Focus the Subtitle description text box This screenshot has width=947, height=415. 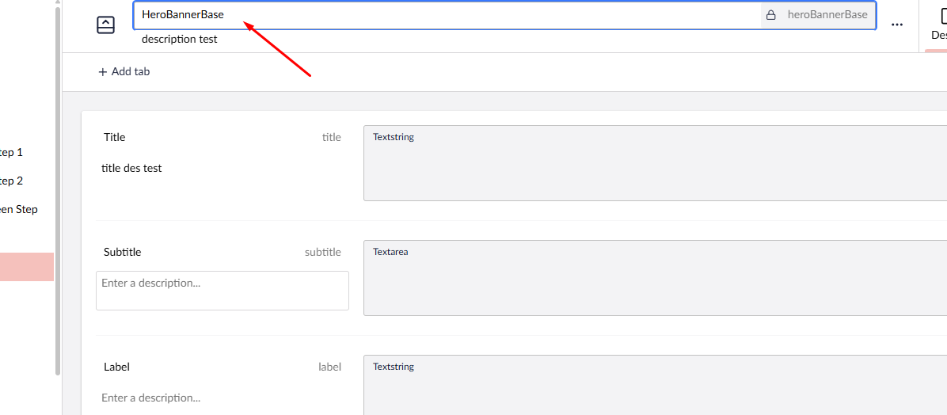(222, 291)
